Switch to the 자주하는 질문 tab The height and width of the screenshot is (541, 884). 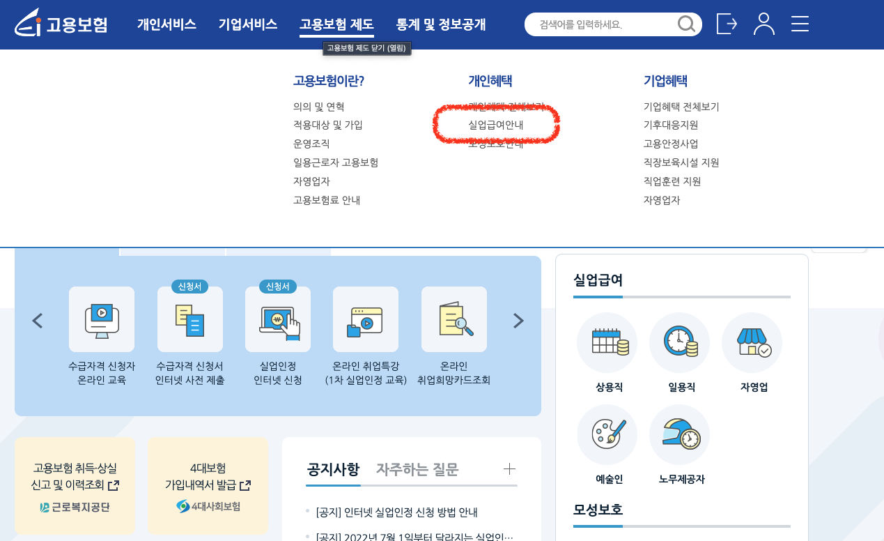[418, 469]
